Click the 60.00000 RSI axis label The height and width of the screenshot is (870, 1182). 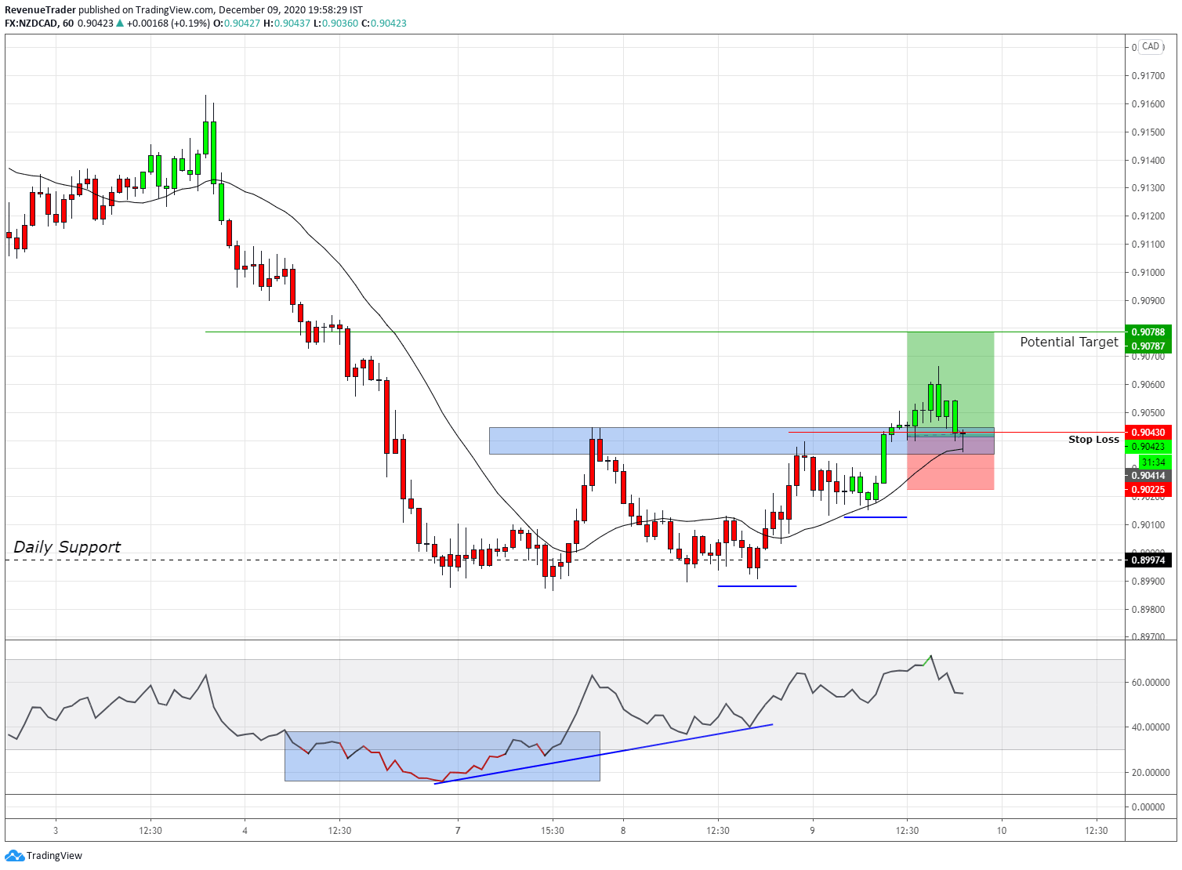click(1150, 683)
